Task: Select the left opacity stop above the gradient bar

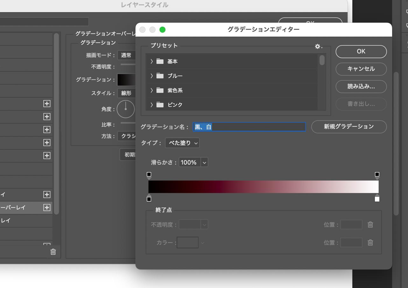Action: (x=149, y=174)
